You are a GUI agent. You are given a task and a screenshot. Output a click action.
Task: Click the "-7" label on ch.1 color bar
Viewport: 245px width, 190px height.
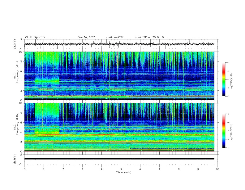click(228, 96)
